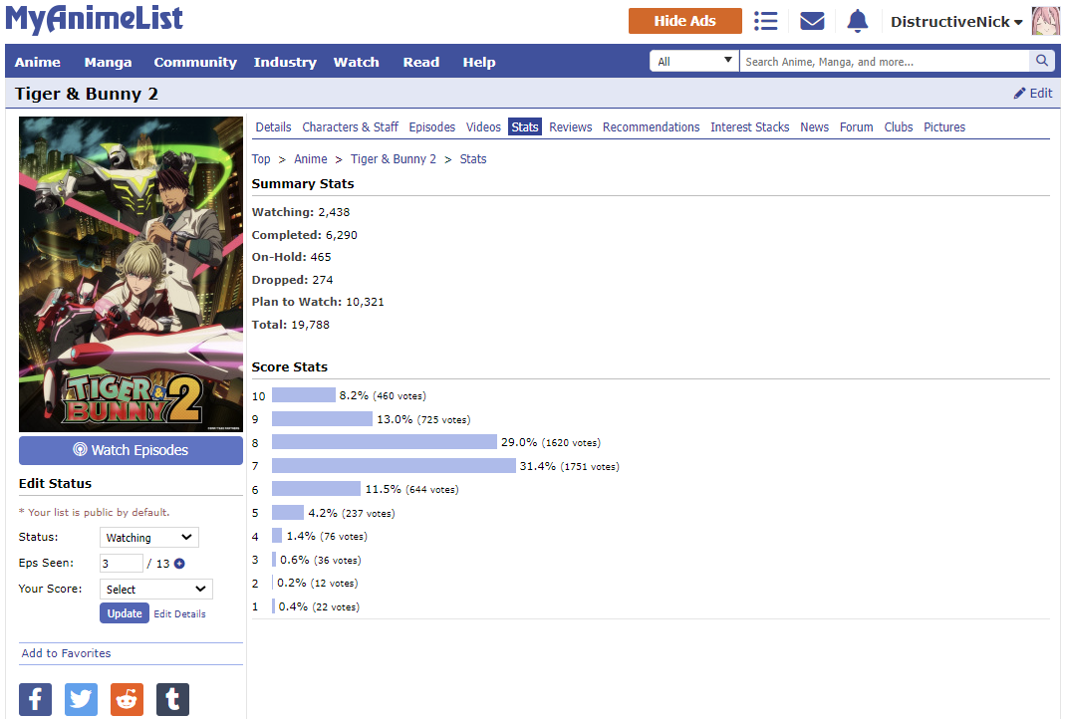Switch to Characters & Staff tab

point(350,127)
